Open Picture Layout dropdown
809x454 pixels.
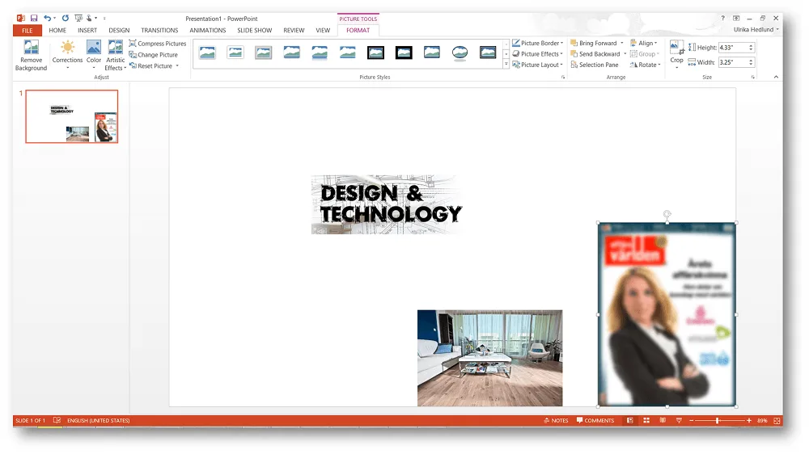[x=538, y=65]
